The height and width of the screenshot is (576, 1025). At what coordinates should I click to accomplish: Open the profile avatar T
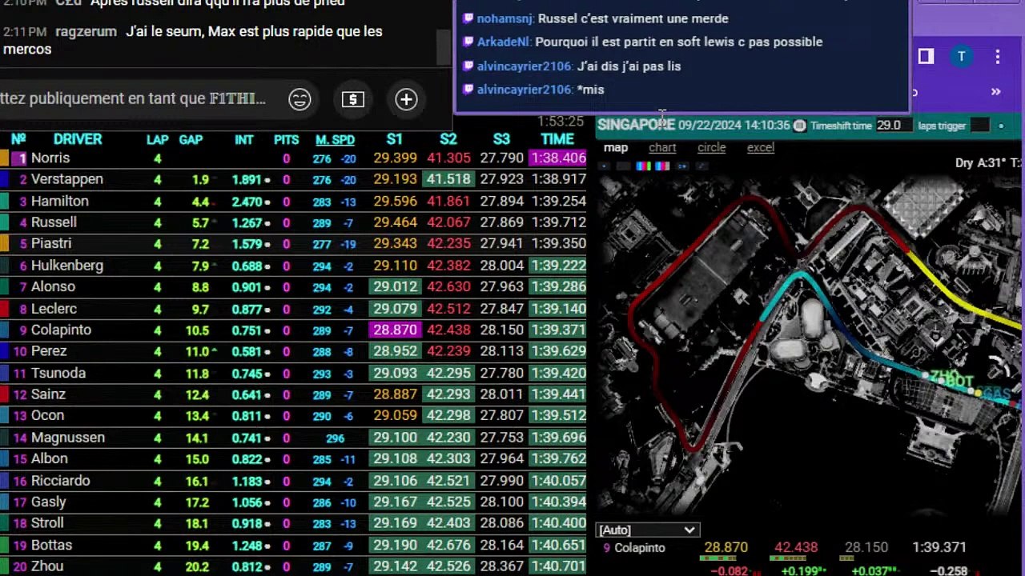tap(961, 56)
